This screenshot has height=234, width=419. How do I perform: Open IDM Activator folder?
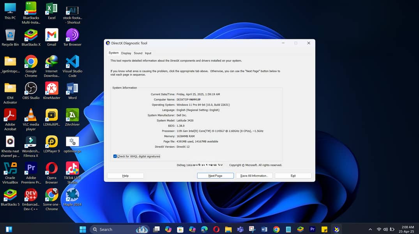click(x=10, y=93)
